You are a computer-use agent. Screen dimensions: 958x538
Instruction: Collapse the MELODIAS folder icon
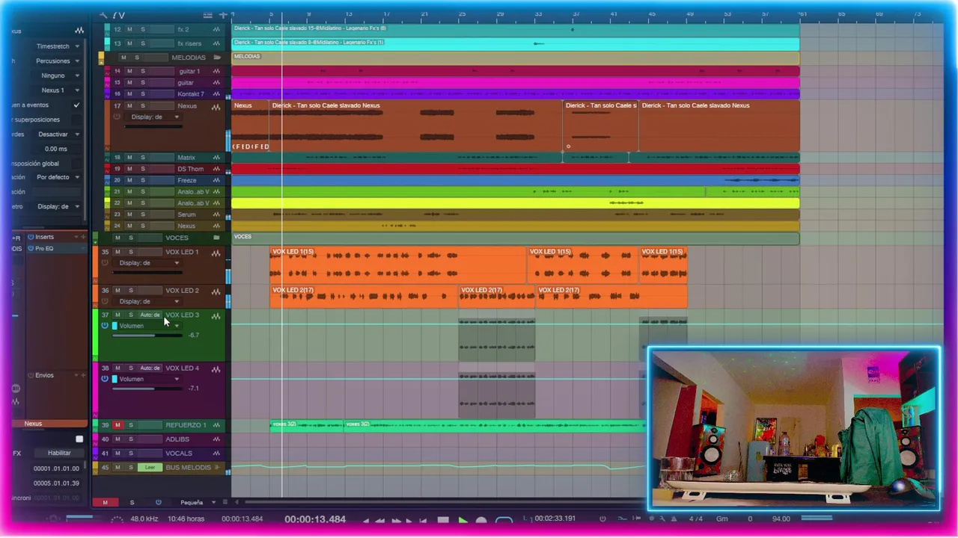(x=217, y=58)
